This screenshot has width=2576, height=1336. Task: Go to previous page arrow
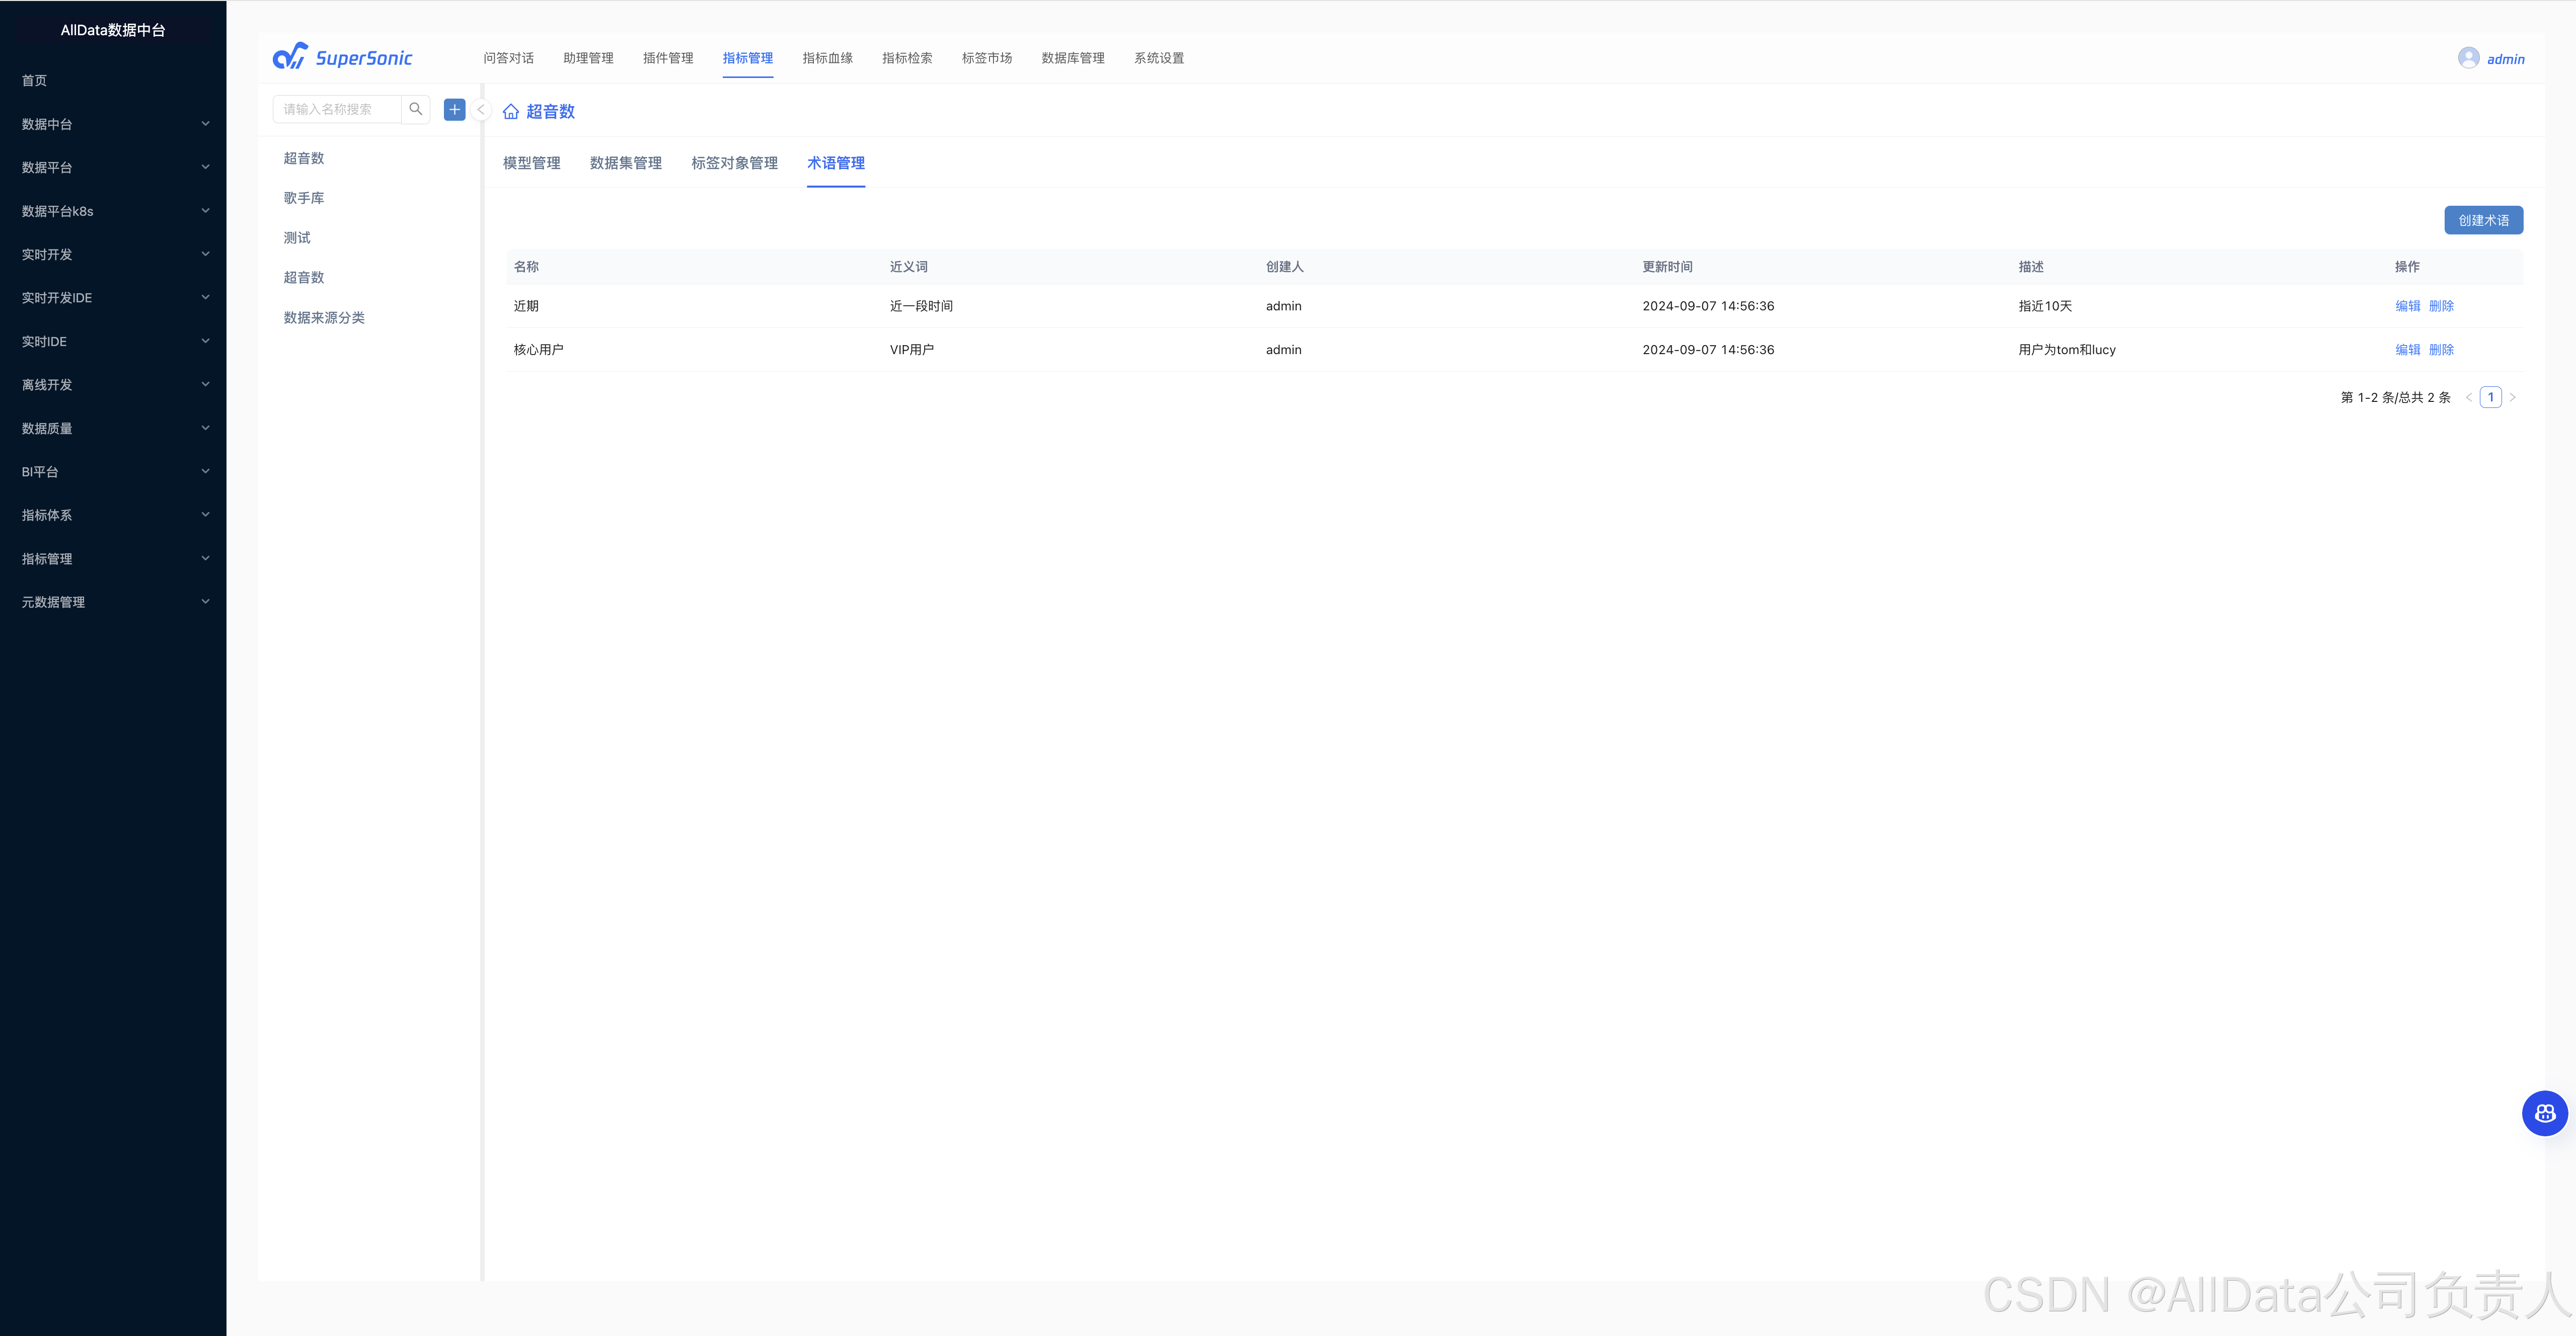(x=2468, y=398)
